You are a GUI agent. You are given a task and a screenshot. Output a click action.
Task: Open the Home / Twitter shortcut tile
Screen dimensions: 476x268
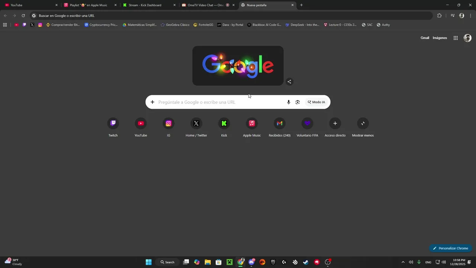pyautogui.click(x=196, y=127)
